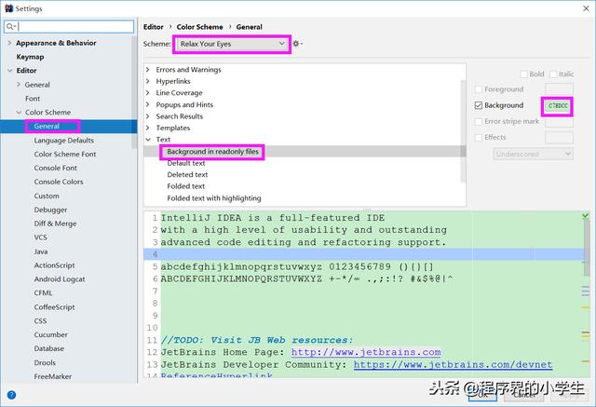
Task: Close the Settings window
Action: 586,8
